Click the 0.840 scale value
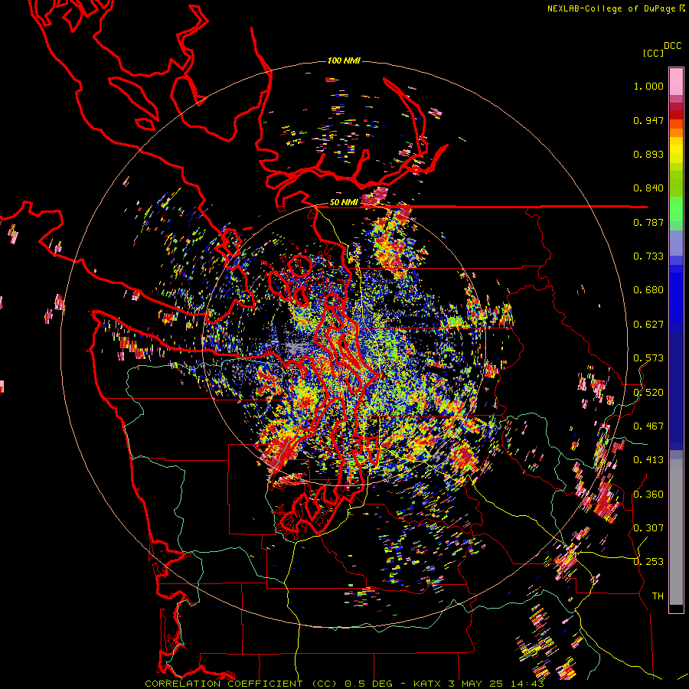Viewport: 689px width, 689px height. point(648,188)
